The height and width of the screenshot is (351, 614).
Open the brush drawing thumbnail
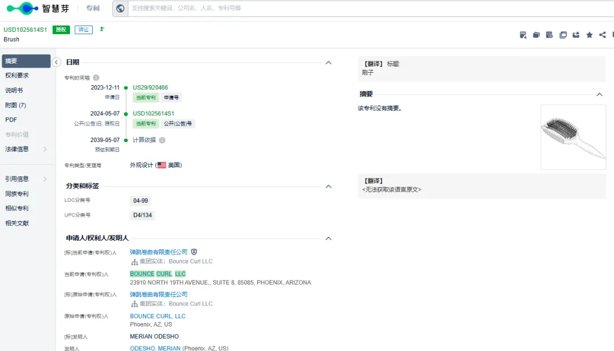click(573, 137)
